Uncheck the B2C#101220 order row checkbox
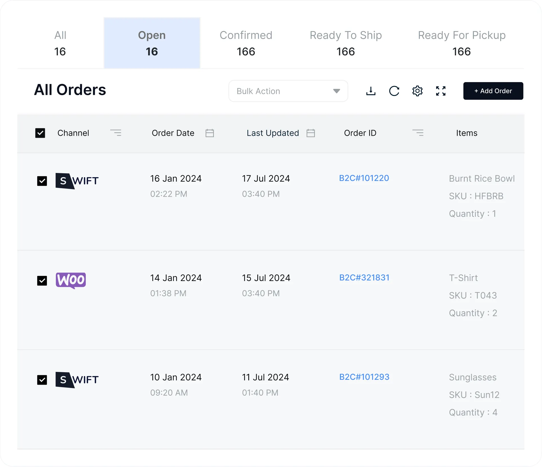 coord(42,181)
